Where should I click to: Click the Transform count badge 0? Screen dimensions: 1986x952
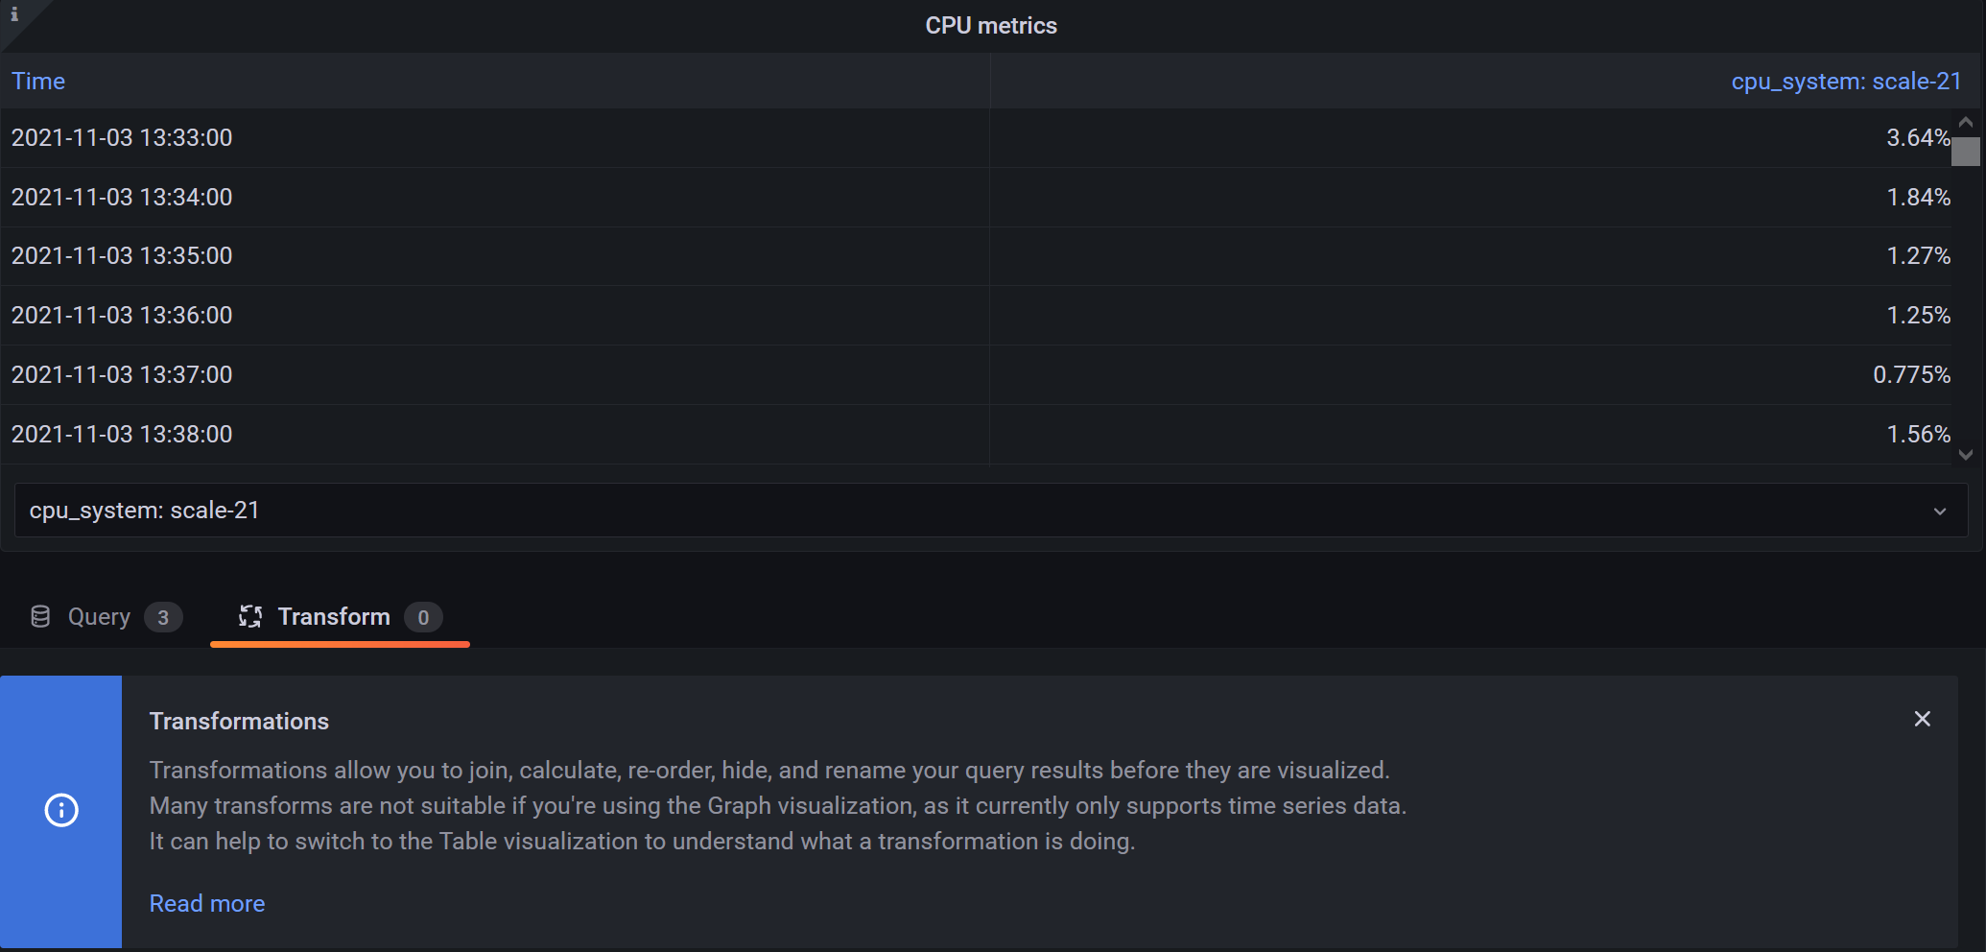click(x=423, y=617)
